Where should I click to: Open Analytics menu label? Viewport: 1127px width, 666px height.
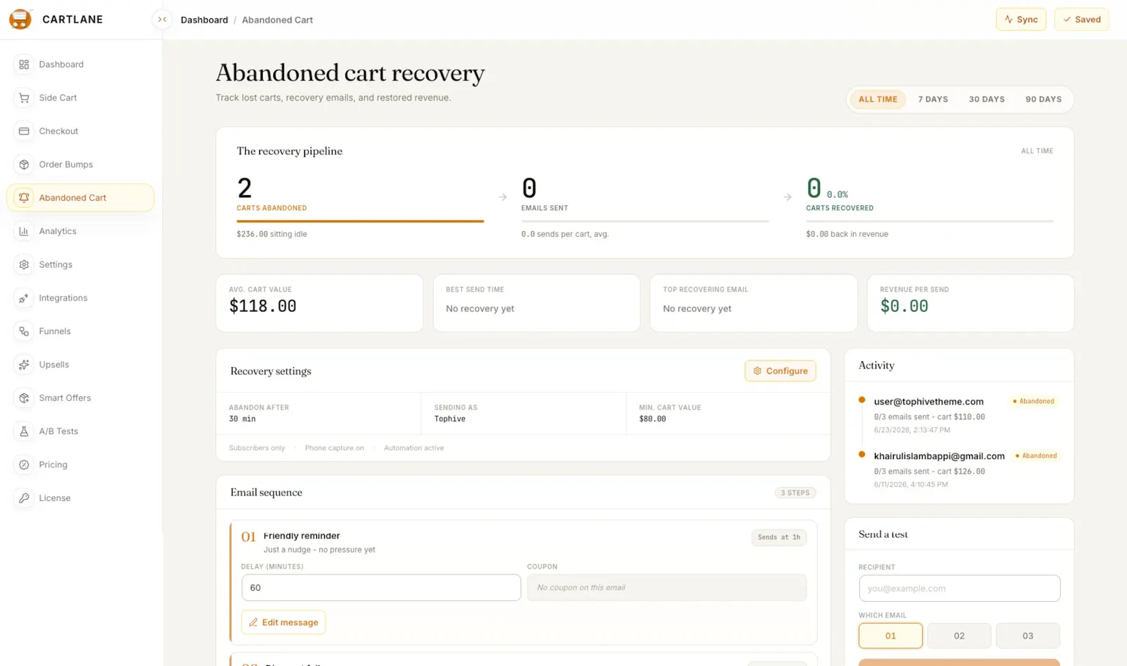click(58, 231)
